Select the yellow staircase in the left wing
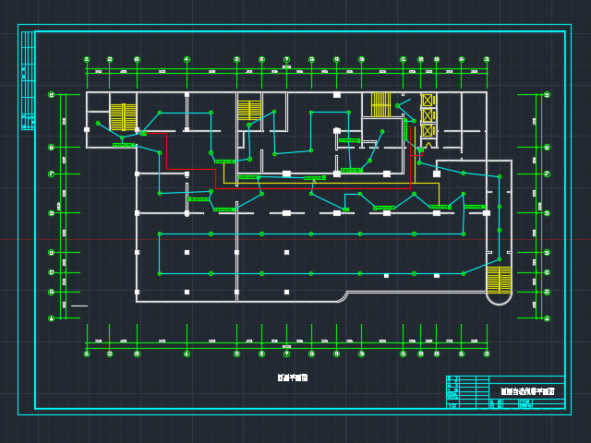Viewport: 591px width, 443px height. (x=123, y=117)
